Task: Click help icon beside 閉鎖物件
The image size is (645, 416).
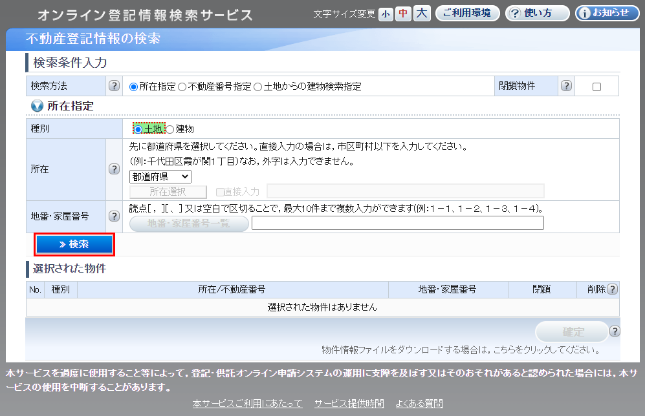Action: [x=566, y=86]
